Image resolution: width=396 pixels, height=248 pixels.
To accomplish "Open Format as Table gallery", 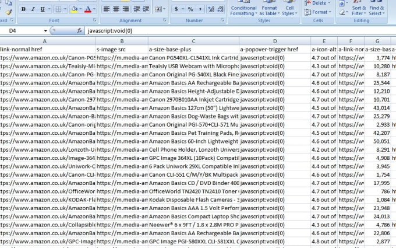I will [269, 8].
